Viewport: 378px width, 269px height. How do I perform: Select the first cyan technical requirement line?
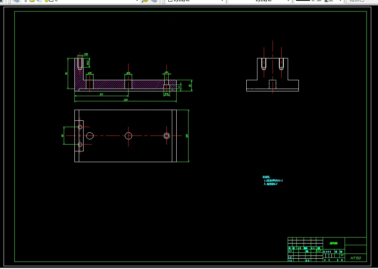(x=273, y=180)
